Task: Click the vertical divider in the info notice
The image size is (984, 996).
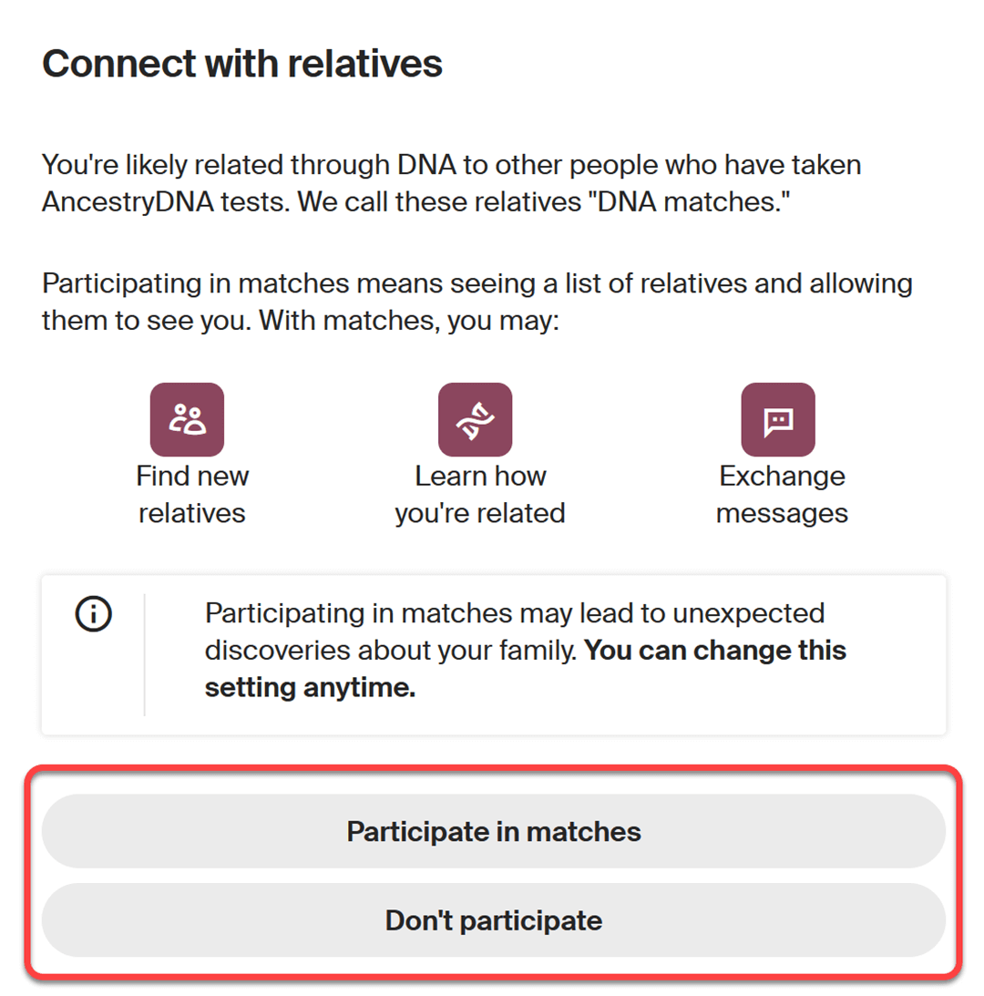Action: [144, 654]
